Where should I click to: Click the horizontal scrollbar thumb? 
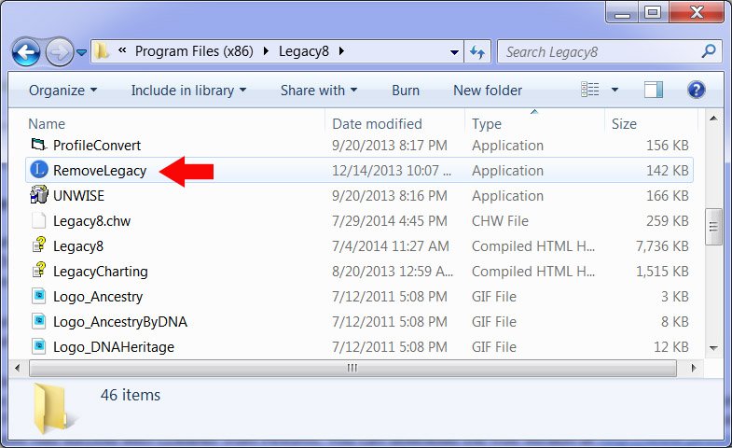(352, 368)
